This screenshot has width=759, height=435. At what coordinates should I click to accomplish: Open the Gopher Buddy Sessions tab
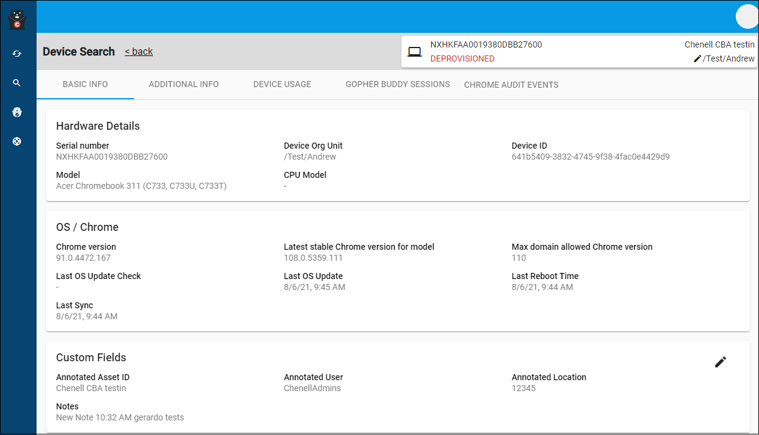[x=398, y=84]
